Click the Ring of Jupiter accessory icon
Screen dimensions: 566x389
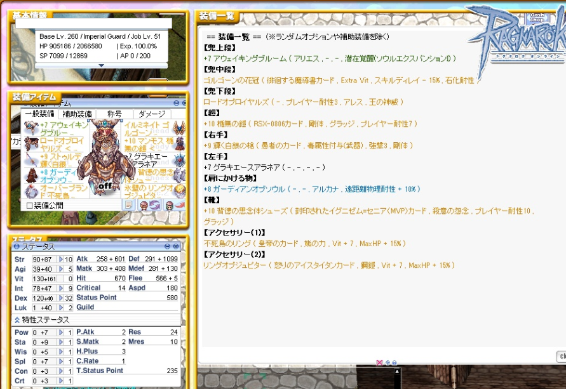coord(179,190)
